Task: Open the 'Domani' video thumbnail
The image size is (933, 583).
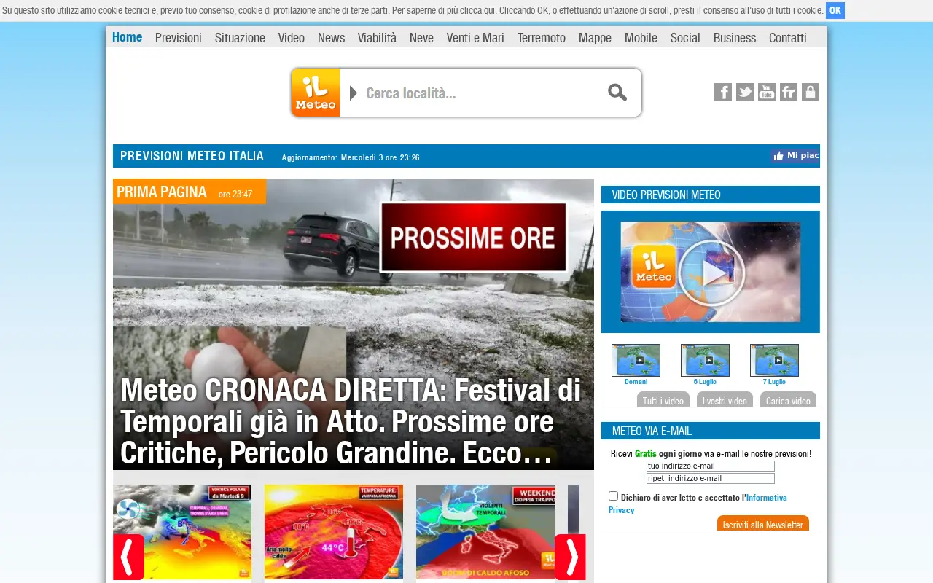Action: (x=636, y=360)
